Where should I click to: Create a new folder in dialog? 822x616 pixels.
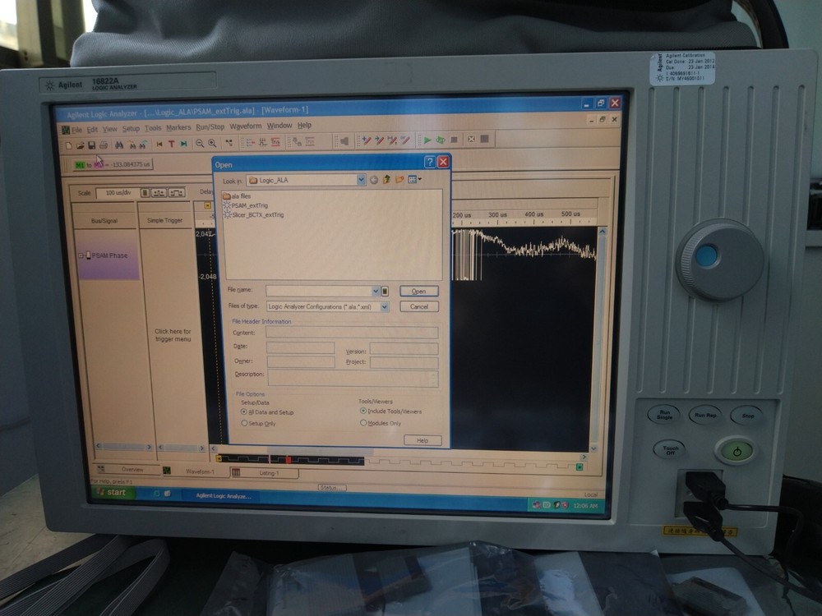(x=399, y=179)
